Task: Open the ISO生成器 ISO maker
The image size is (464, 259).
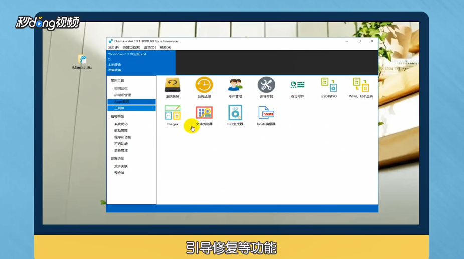Action: (235, 115)
